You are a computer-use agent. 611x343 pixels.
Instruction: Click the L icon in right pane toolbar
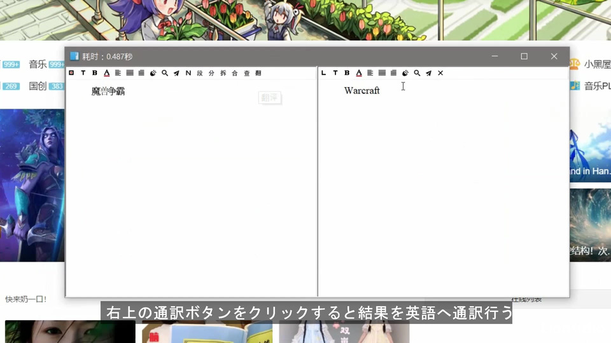tap(323, 72)
